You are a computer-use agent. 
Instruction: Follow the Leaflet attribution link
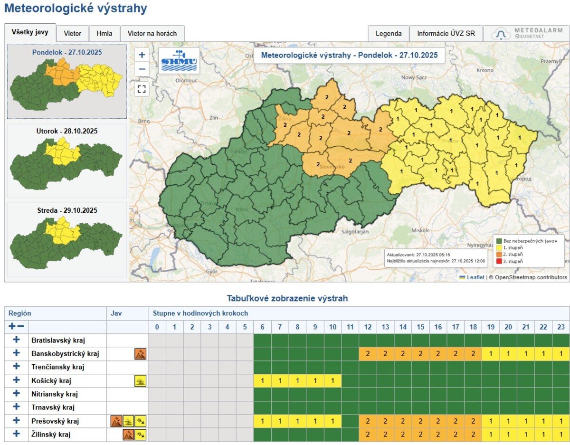pos(475,277)
